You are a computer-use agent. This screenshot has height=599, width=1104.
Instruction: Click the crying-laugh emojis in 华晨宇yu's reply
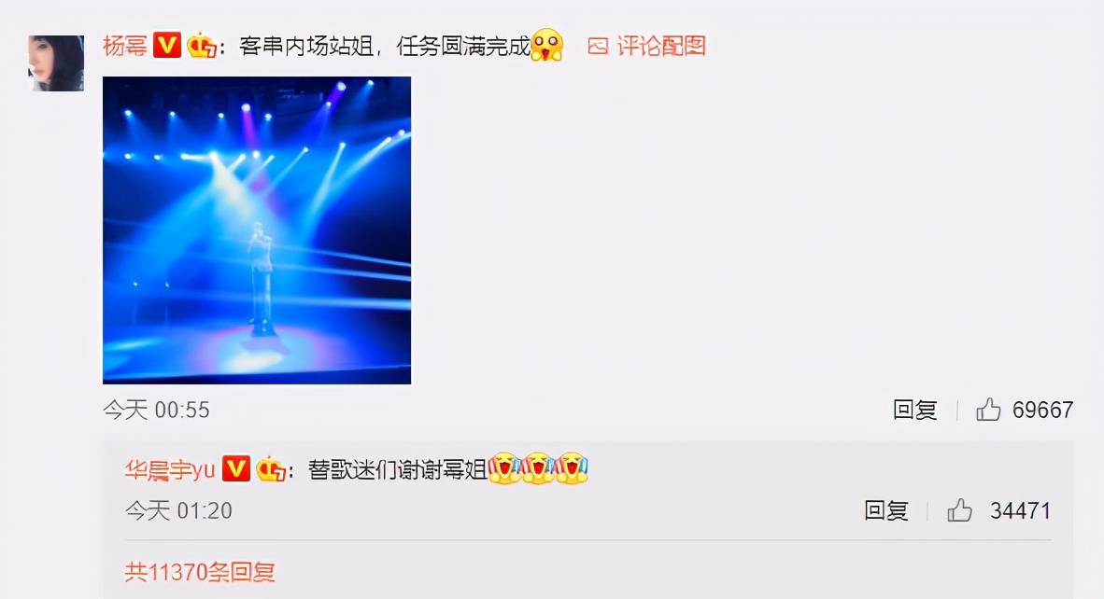539,468
